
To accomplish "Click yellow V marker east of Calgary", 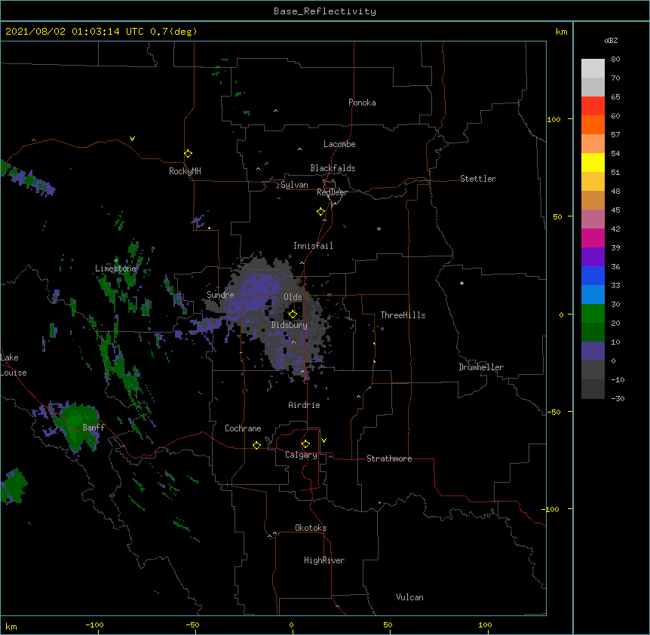I will coord(323,440).
